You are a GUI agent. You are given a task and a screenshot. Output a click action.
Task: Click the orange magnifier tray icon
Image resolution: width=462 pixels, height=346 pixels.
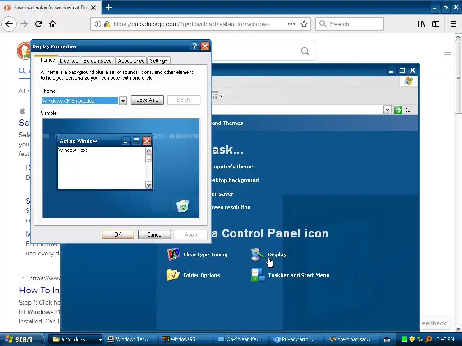pos(429,339)
